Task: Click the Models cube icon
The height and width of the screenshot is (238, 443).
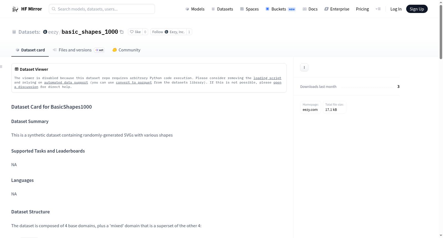Action: [187, 9]
